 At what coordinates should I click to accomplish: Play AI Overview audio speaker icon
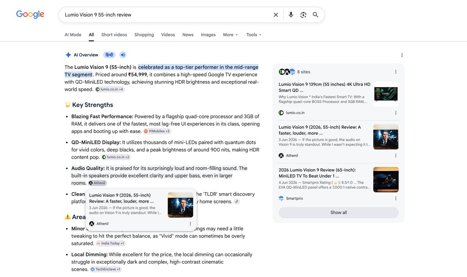click(x=123, y=55)
